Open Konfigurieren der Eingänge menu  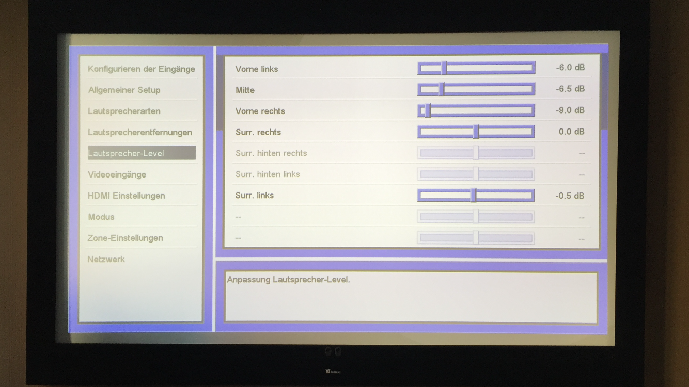click(x=142, y=69)
